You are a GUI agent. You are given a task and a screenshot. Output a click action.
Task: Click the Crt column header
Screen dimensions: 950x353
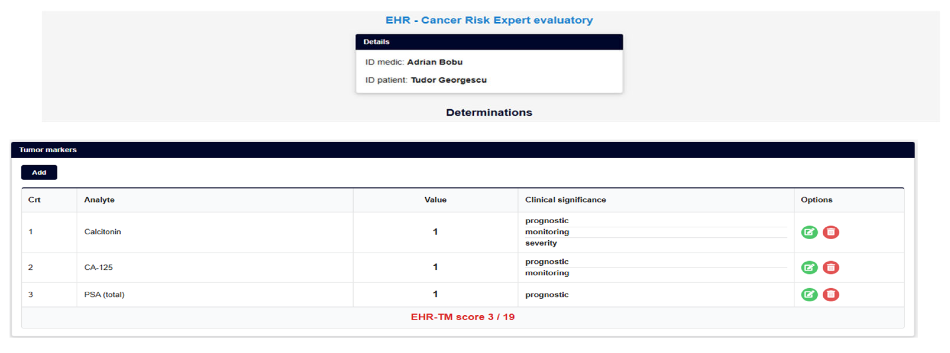(34, 200)
